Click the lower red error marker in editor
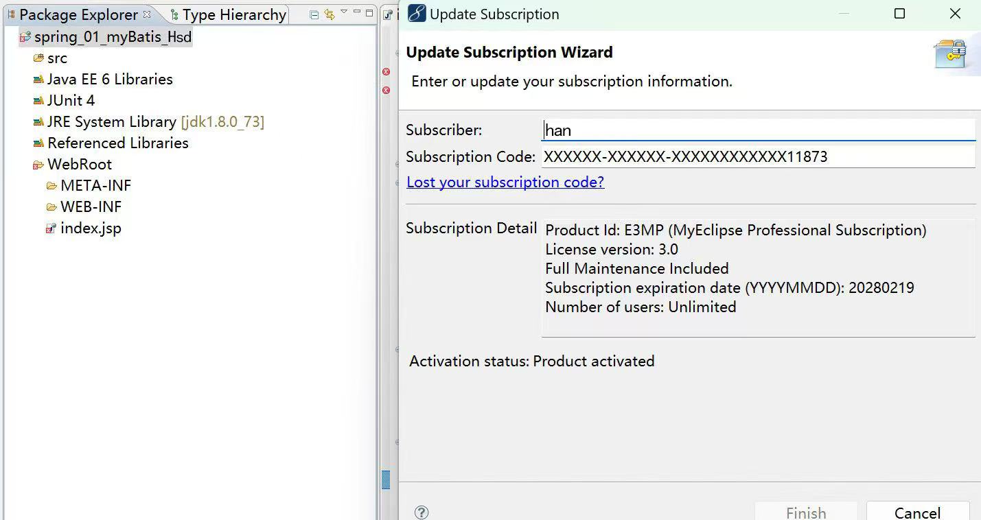981x520 pixels. click(386, 90)
